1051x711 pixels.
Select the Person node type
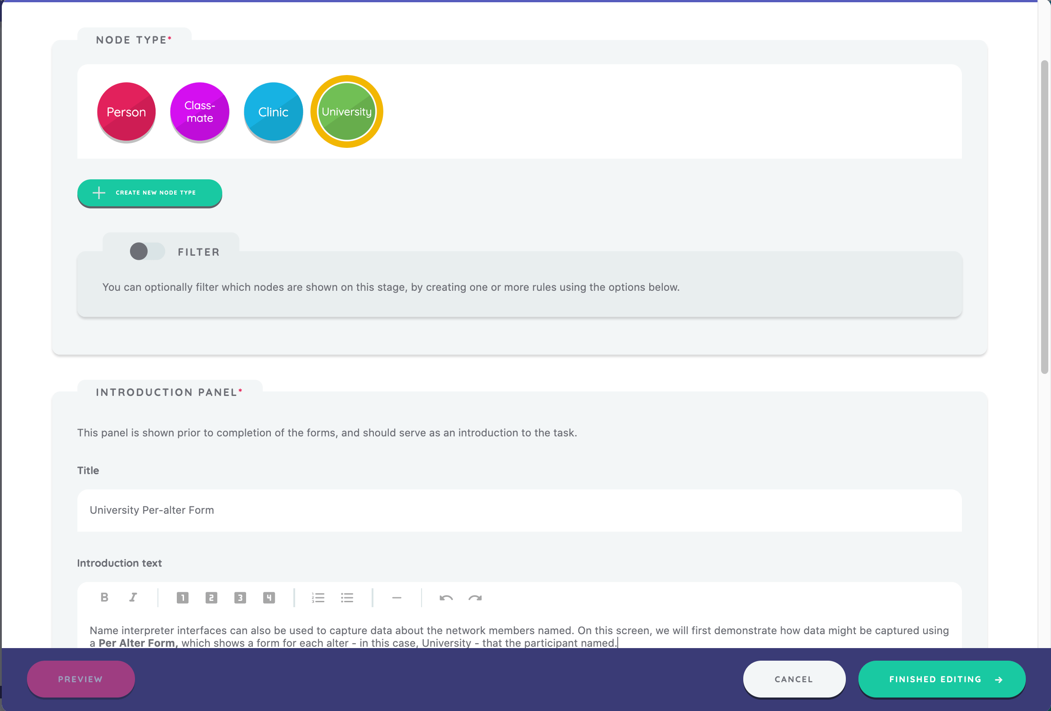point(126,111)
